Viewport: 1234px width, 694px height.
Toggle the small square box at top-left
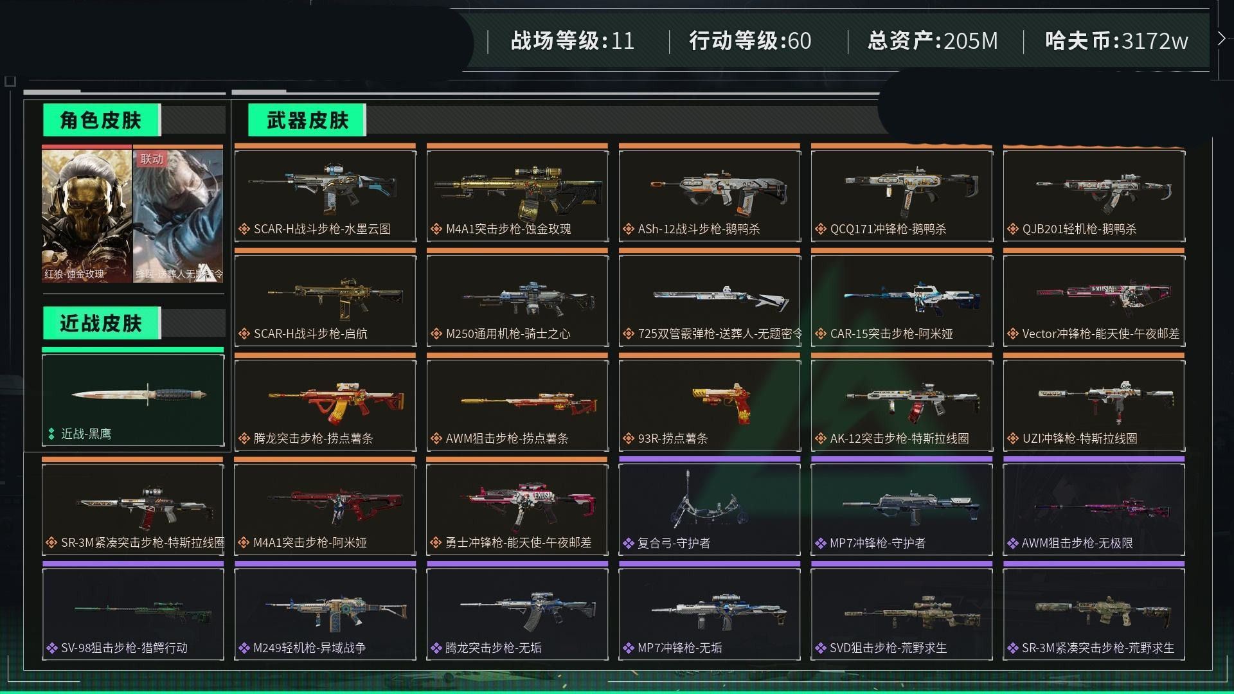10,81
